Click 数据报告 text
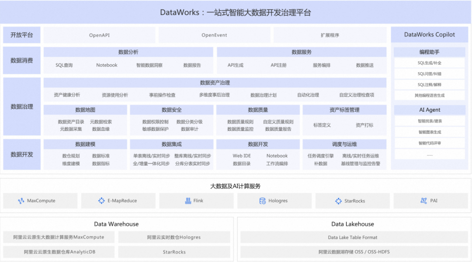 (x=192, y=65)
